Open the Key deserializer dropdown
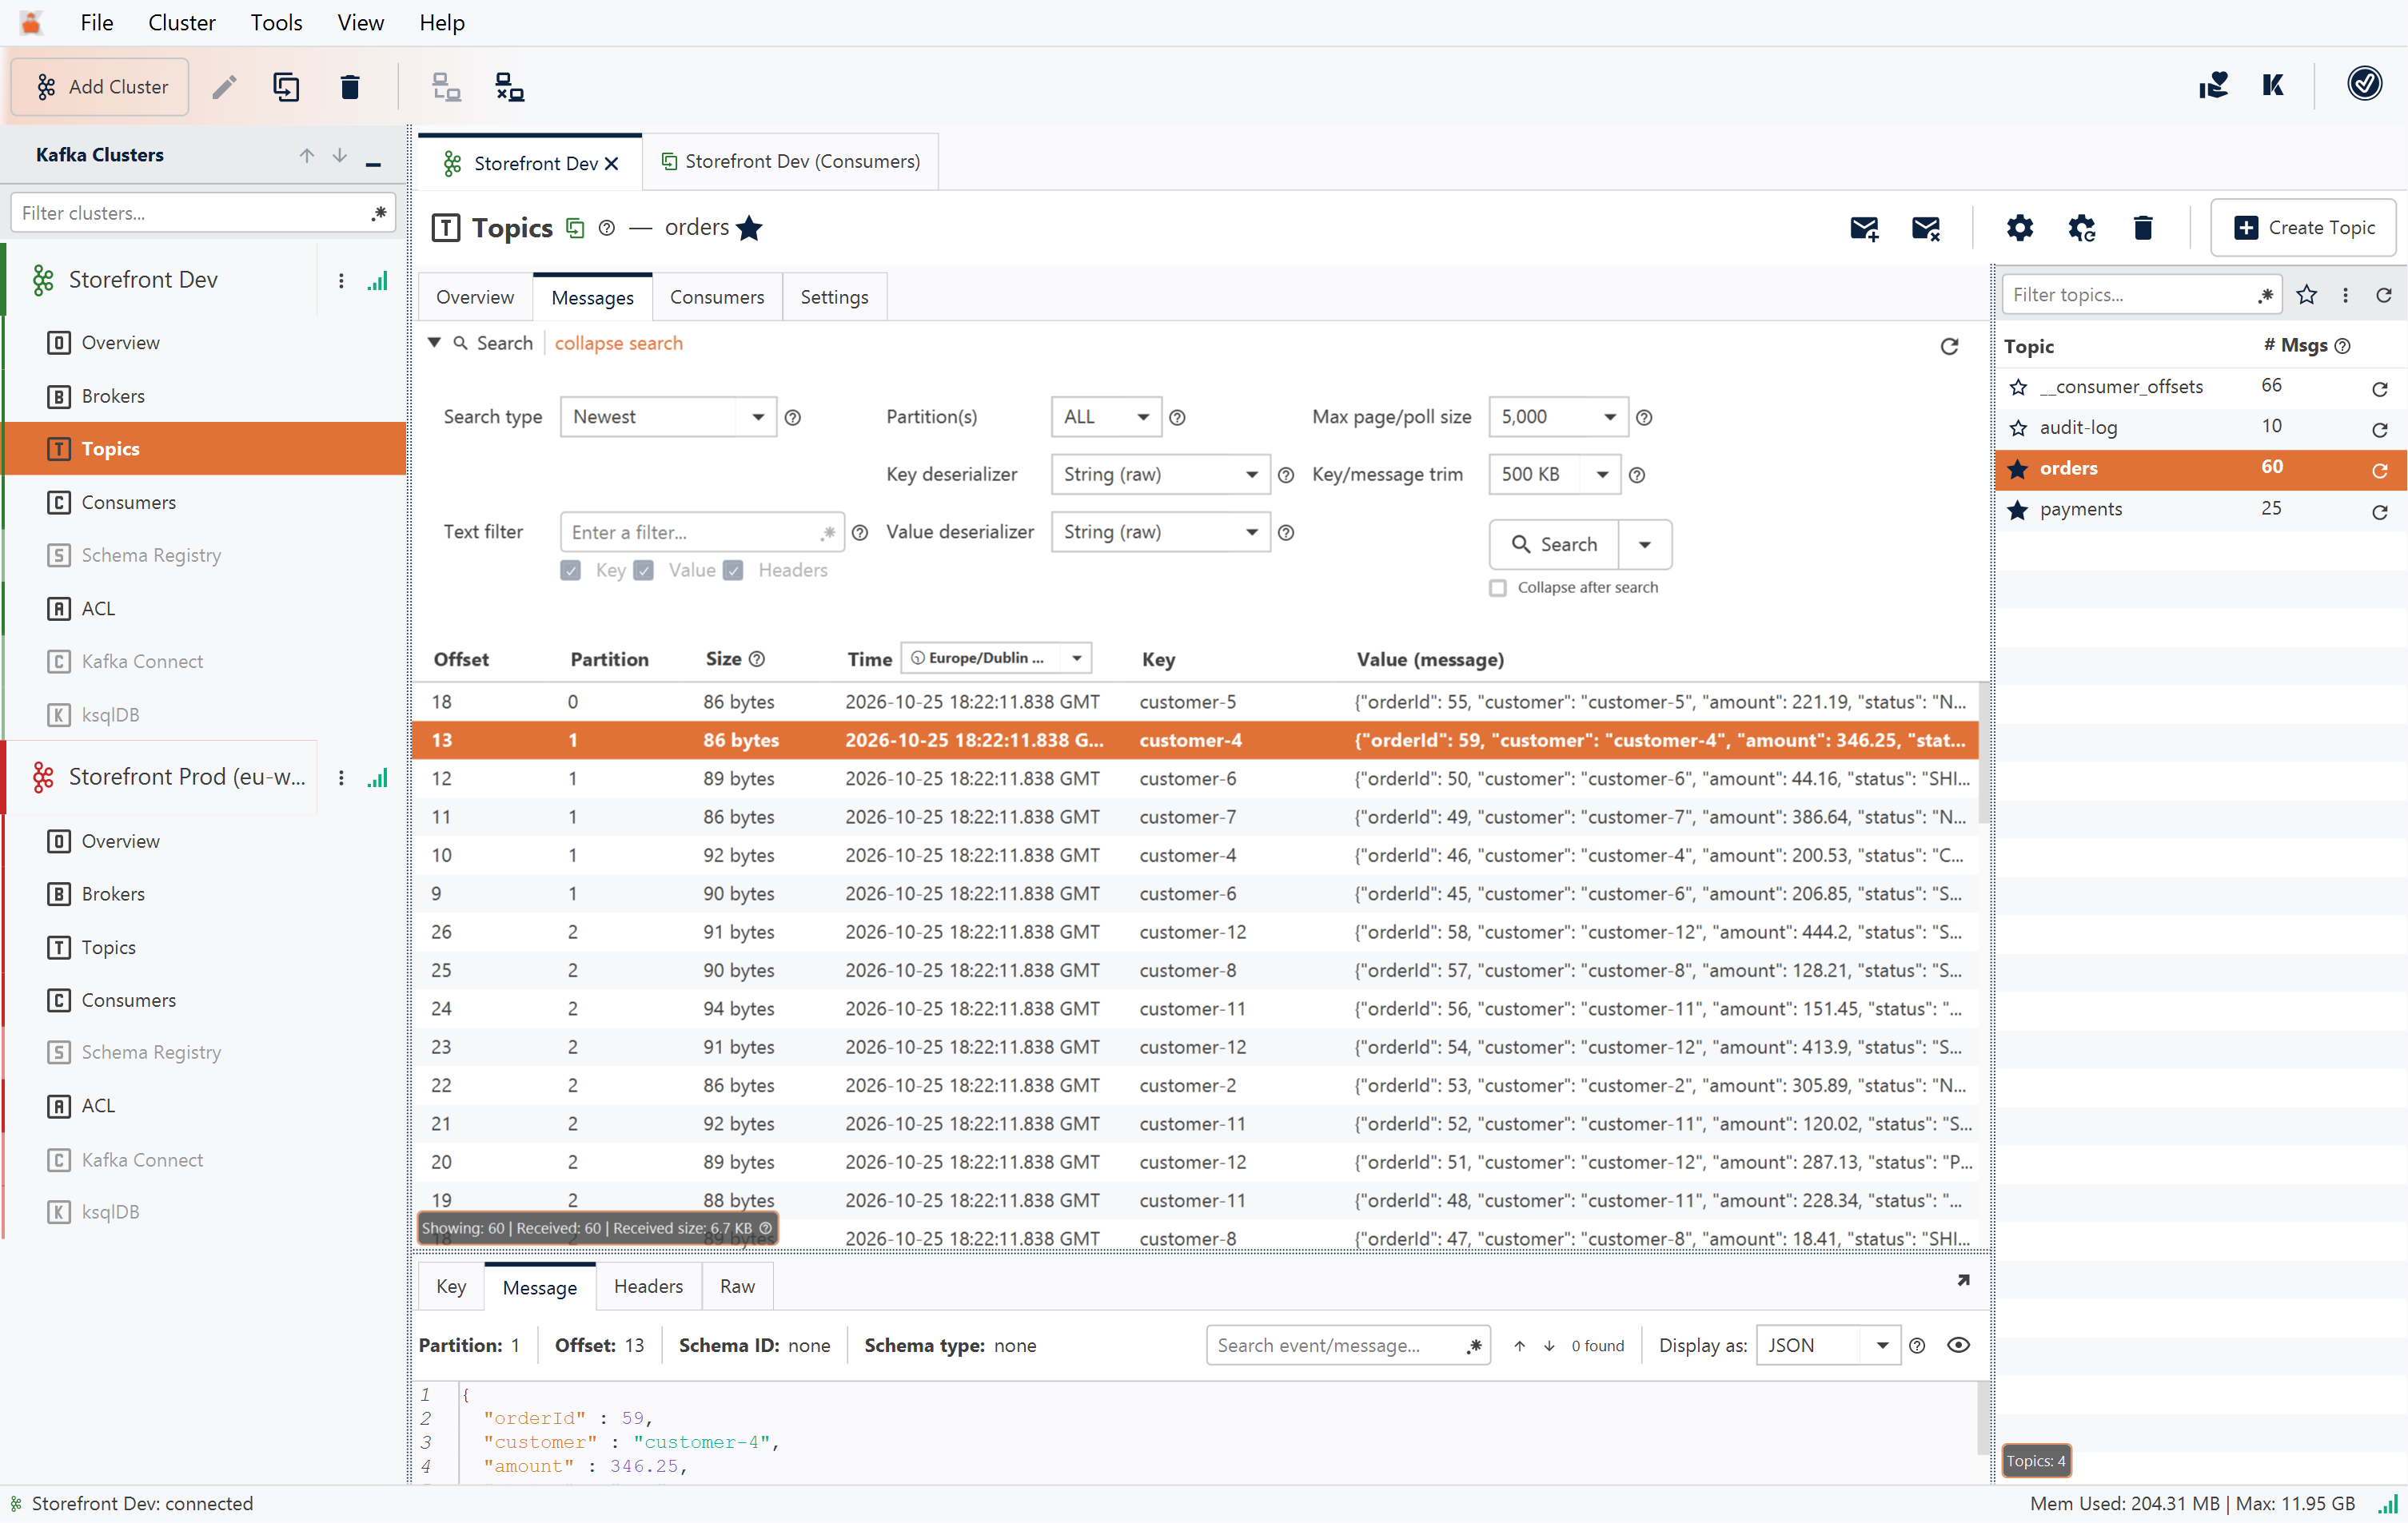 tap(1159, 475)
